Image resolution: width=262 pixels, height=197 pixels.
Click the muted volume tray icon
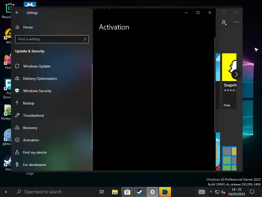pyautogui.click(x=223, y=192)
